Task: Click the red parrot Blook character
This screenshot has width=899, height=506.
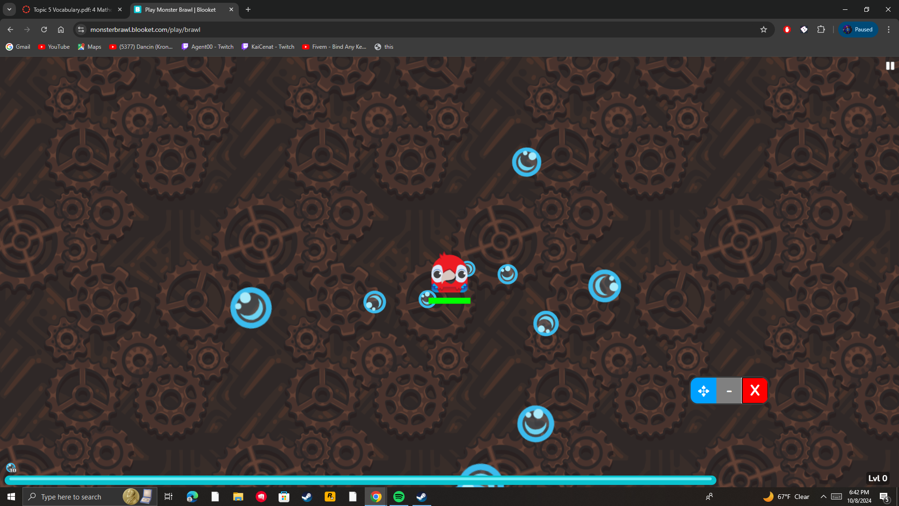Action: (x=449, y=274)
